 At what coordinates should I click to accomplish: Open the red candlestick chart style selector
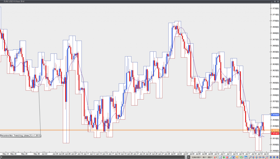(x=215, y=157)
